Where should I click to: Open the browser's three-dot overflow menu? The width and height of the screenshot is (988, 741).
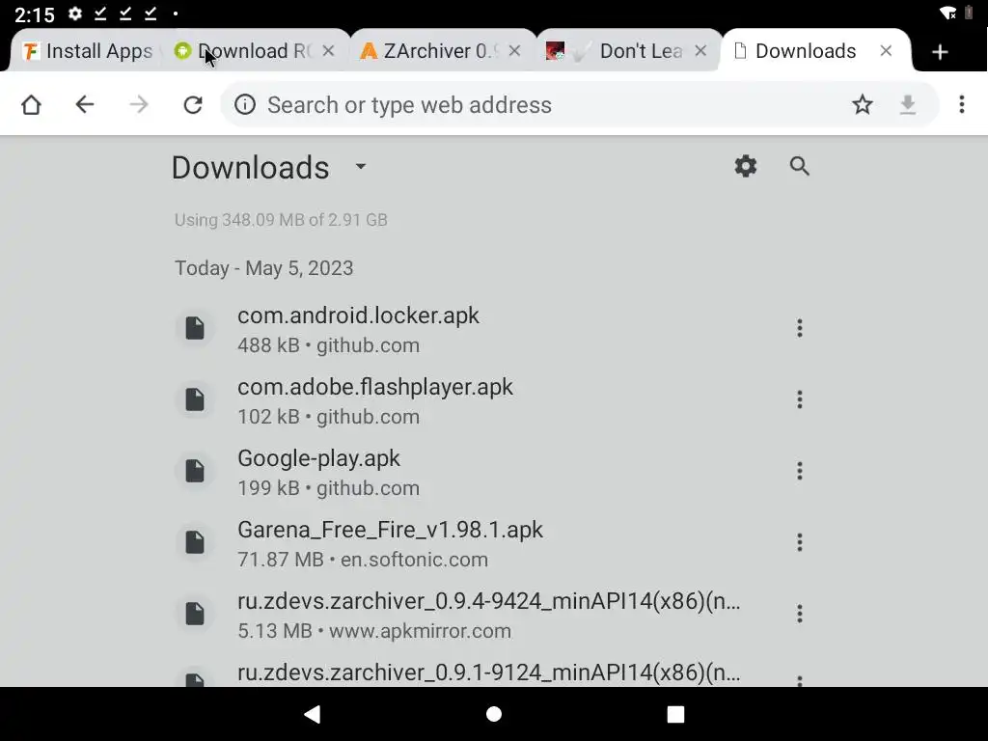[x=961, y=105]
